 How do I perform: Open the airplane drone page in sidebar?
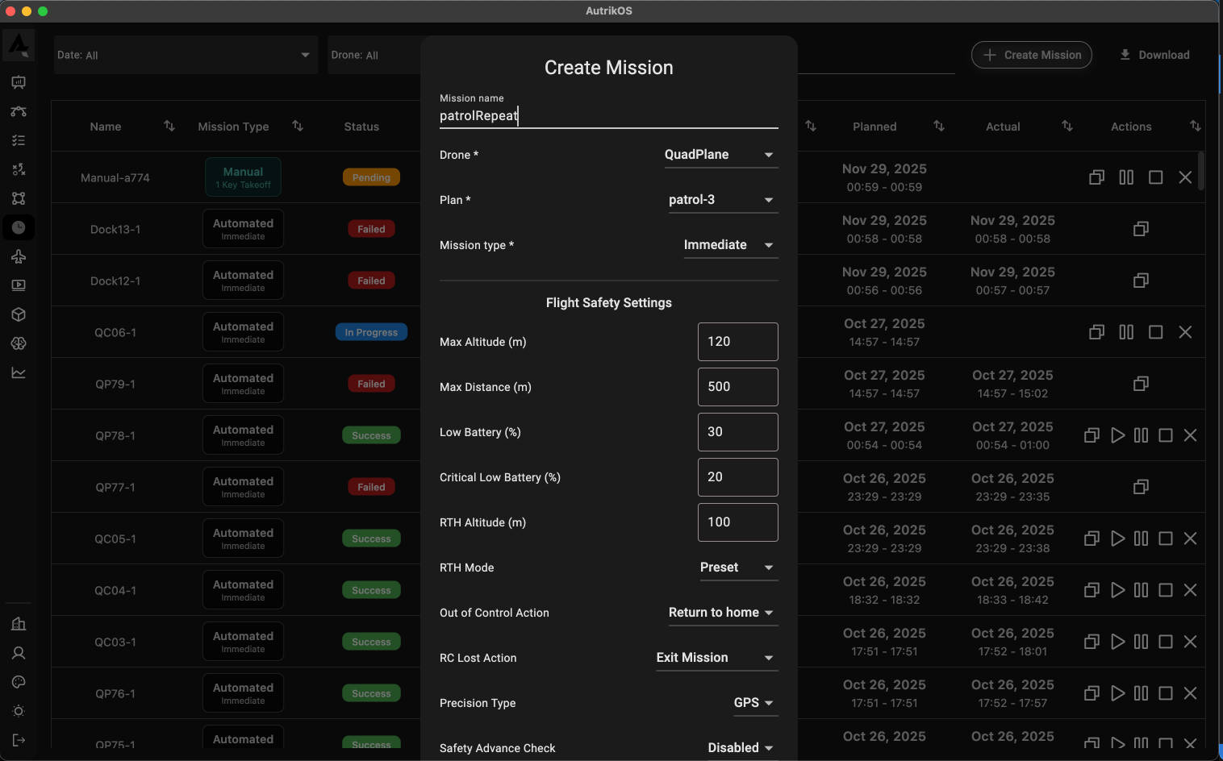pyautogui.click(x=19, y=256)
